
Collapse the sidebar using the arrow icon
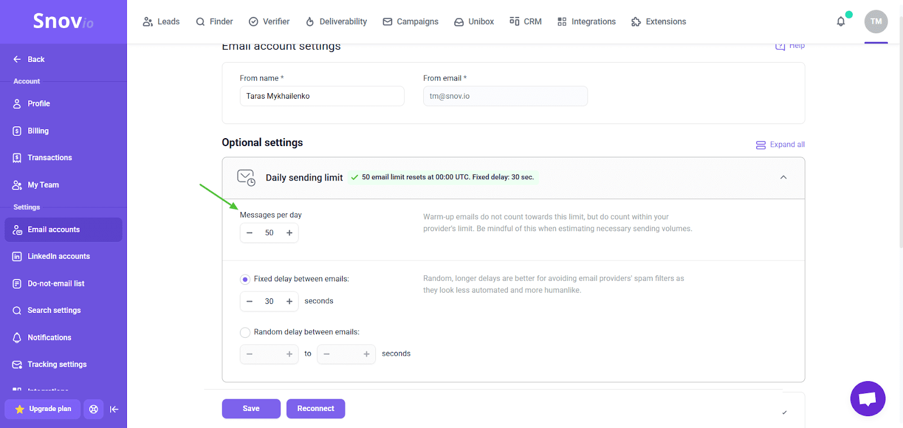[x=114, y=409]
